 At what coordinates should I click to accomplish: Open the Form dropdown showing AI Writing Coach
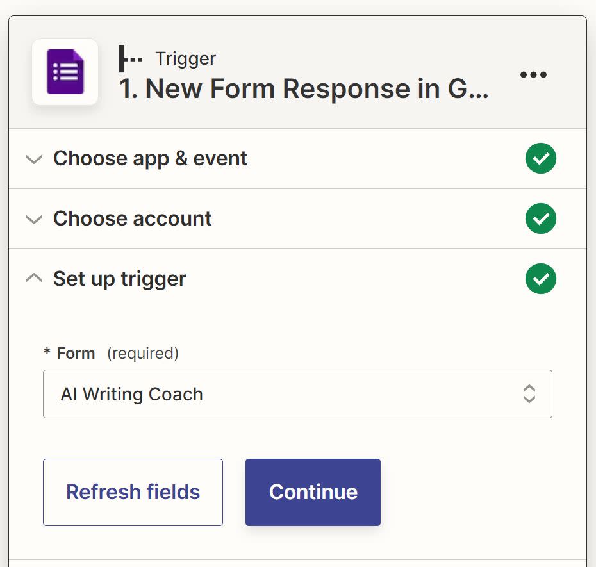[282, 394]
